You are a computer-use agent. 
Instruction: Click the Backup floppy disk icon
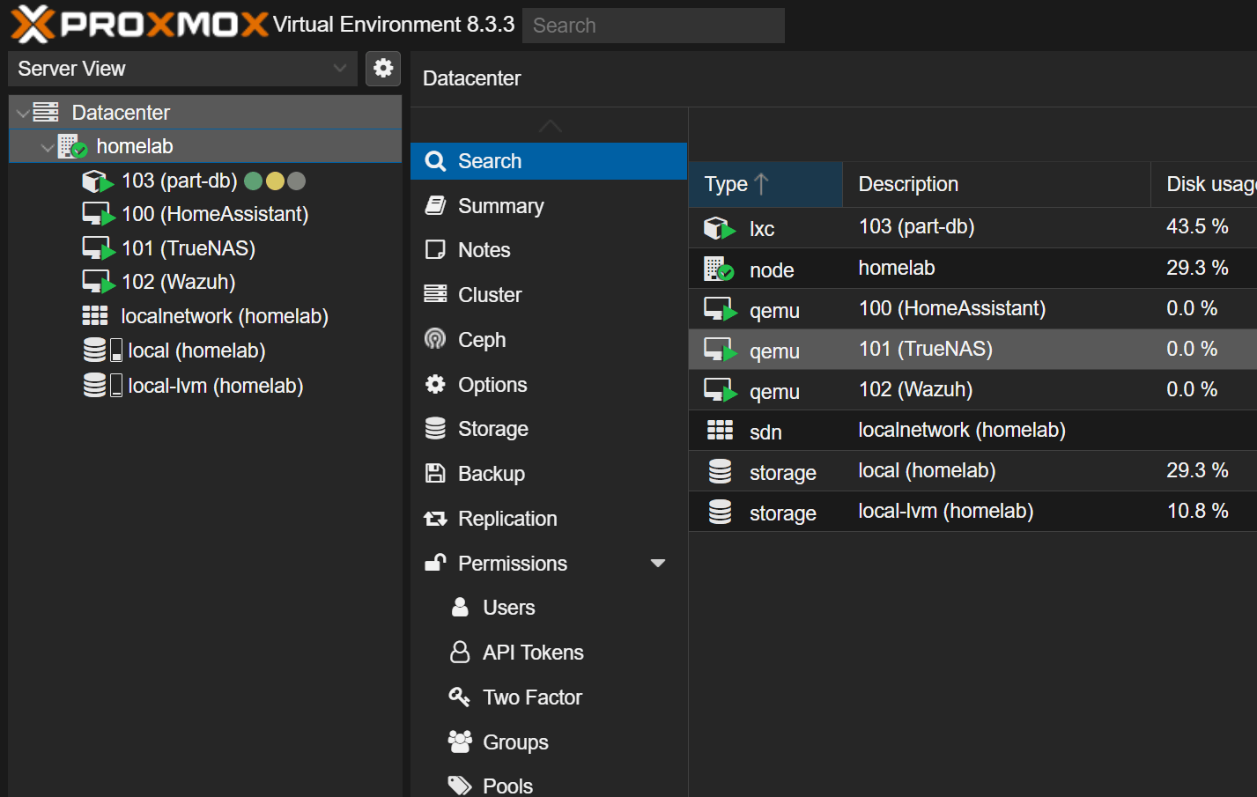click(x=435, y=474)
